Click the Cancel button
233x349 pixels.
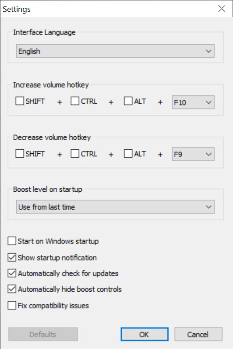(x=198, y=334)
